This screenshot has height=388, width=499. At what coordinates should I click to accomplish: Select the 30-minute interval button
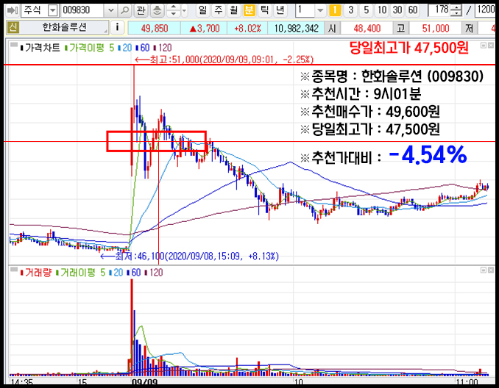point(397,10)
